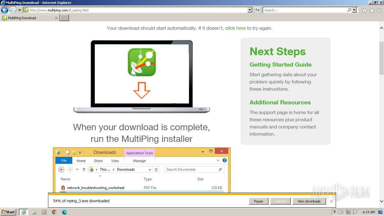
Task: Open File Explorer from the taskbar
Action: tap(34, 212)
